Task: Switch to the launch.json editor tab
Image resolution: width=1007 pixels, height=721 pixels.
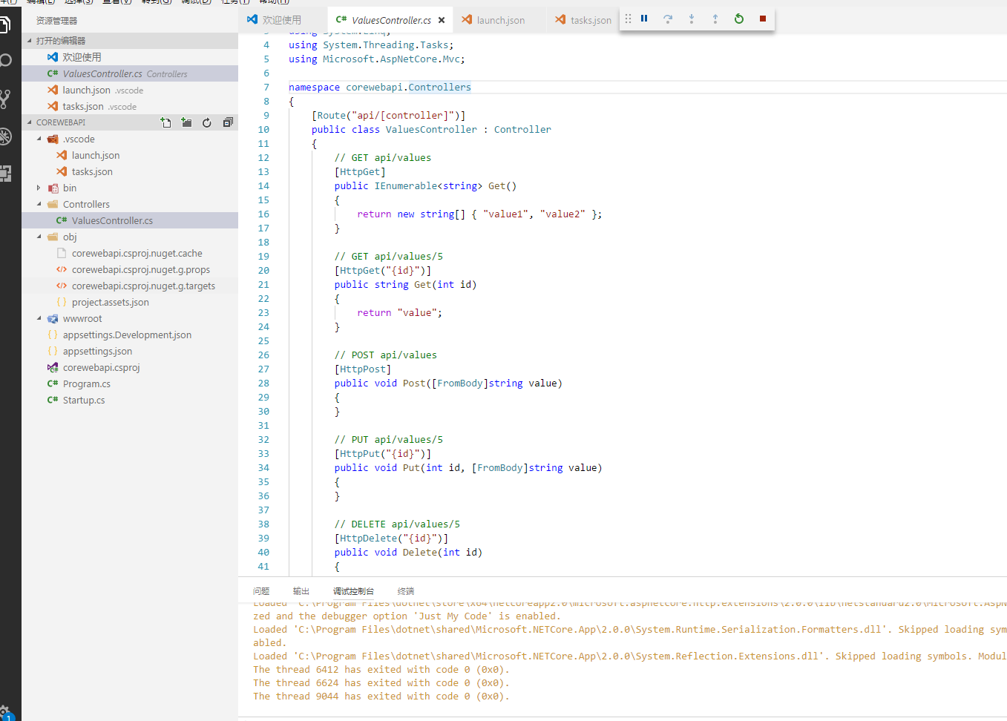Action: click(500, 20)
